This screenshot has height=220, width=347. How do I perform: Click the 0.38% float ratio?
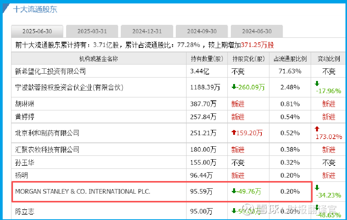pos(290,149)
